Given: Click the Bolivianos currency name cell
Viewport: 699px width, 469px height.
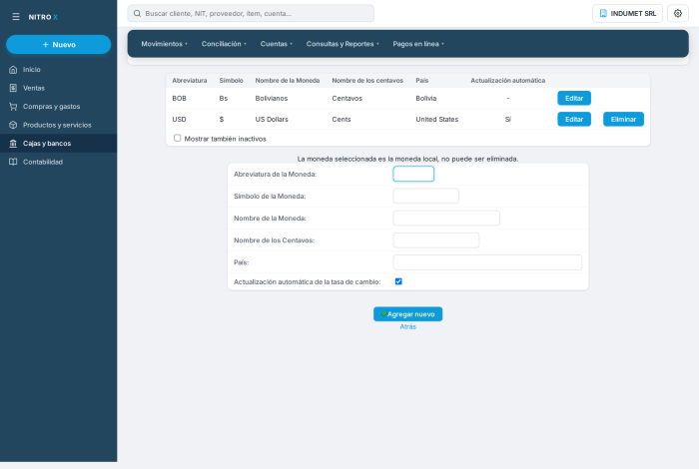Looking at the screenshot, I should point(272,98).
